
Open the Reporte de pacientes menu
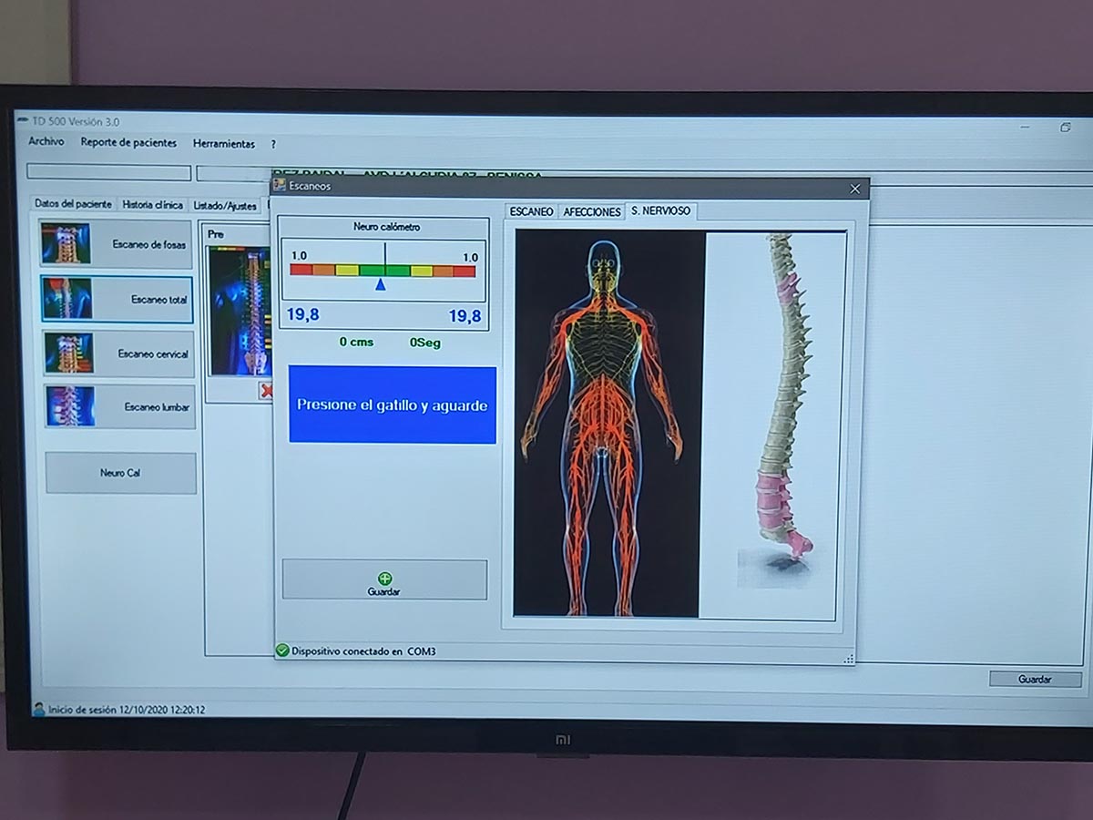tap(128, 143)
